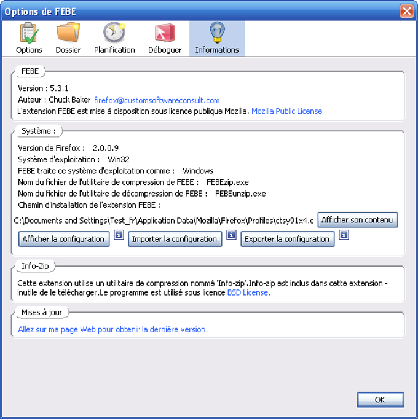Open the Mozilla Public License link
Image resolution: width=418 pixels, height=419 pixels.
tap(286, 111)
